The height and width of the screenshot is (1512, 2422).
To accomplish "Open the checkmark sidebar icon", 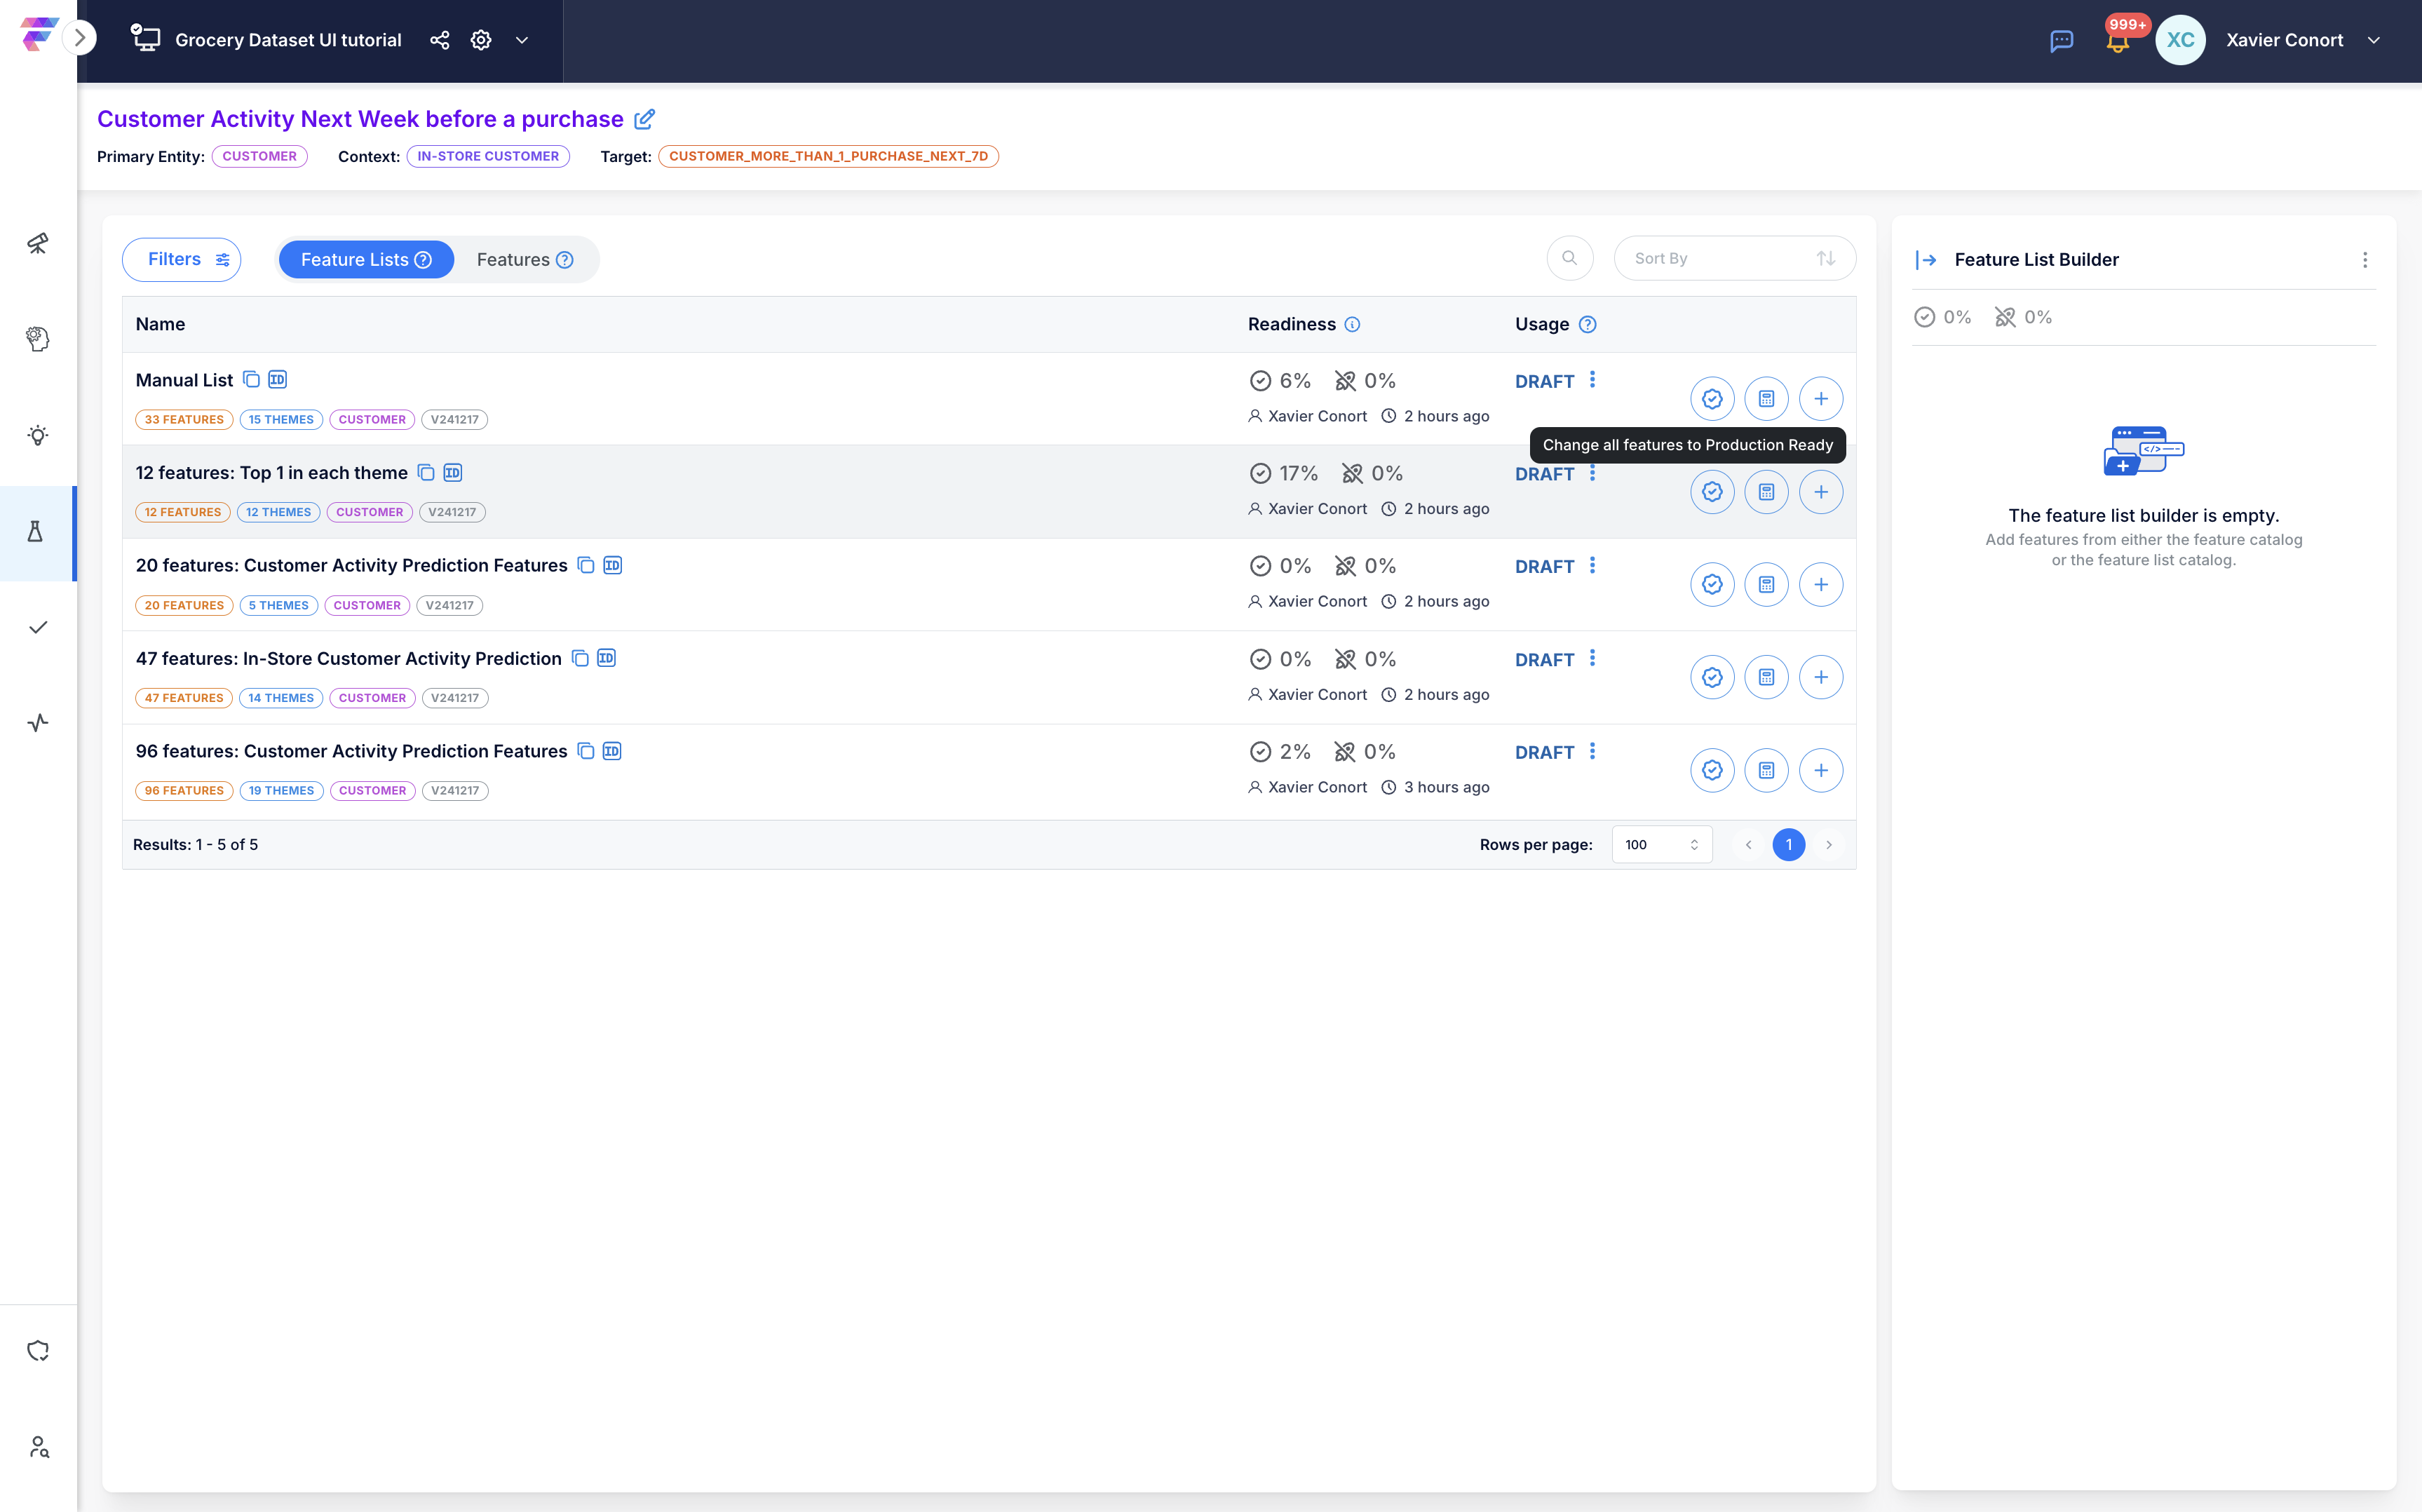I will pos(38,627).
